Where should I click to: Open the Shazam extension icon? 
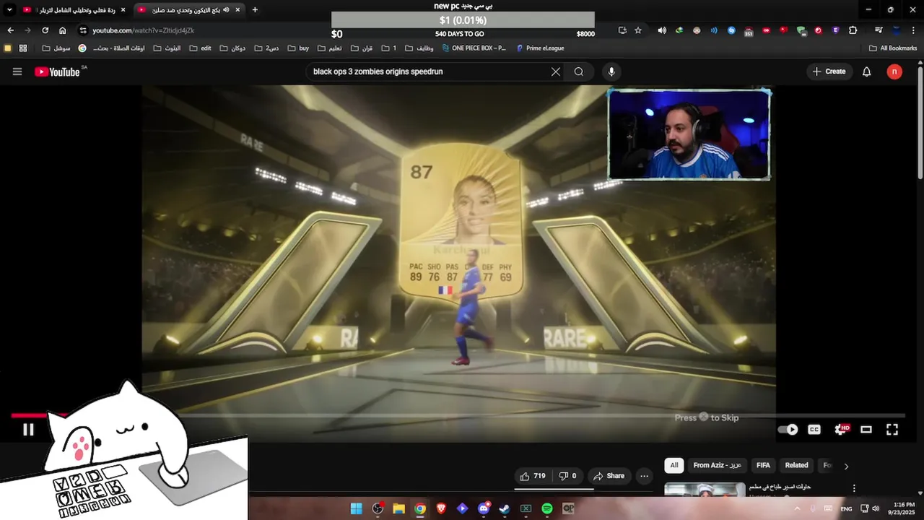731,30
